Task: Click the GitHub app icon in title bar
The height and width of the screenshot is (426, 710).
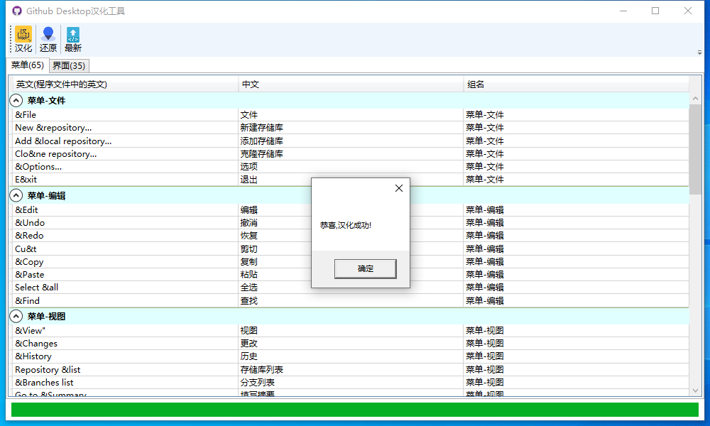Action: pyautogui.click(x=17, y=11)
